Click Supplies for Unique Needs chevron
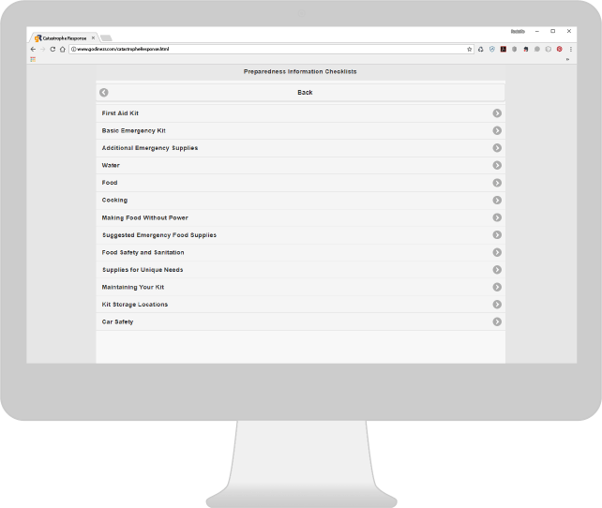The image size is (602, 508). 497,270
